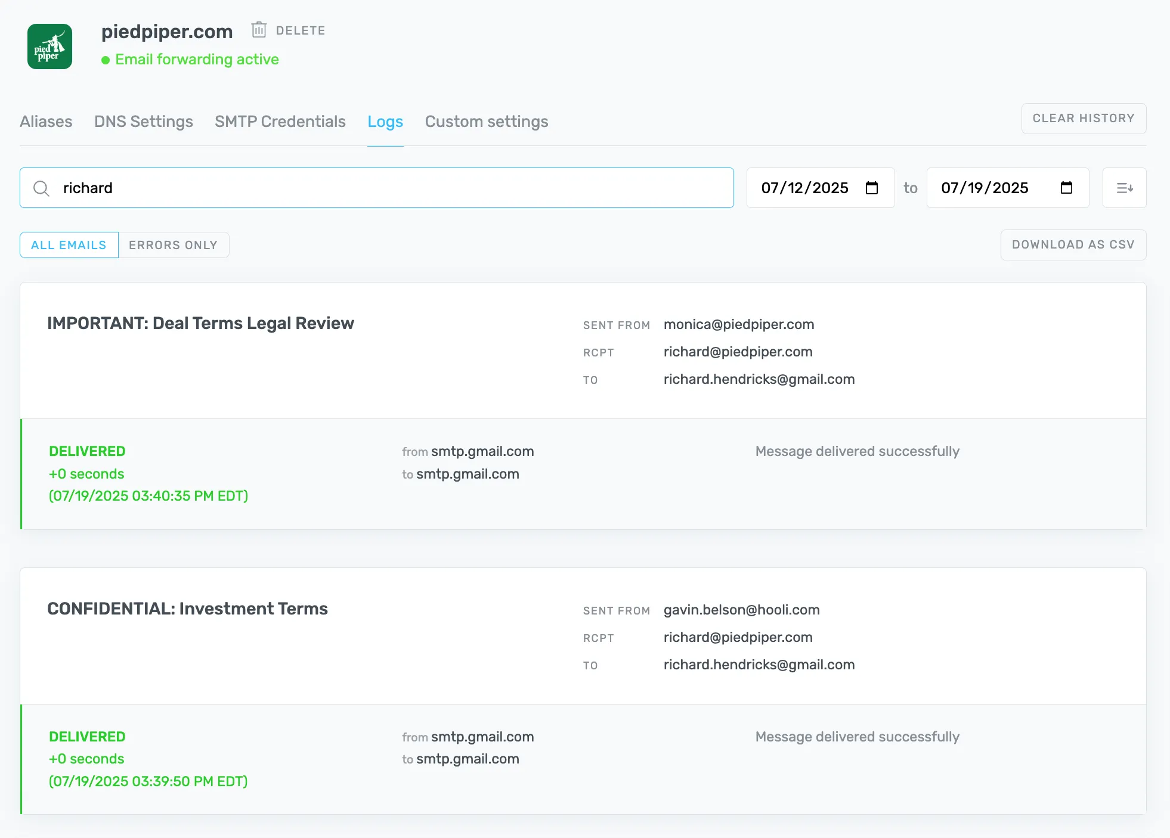
Task: Click DOWNLOAD AS CSV
Action: click(x=1073, y=244)
